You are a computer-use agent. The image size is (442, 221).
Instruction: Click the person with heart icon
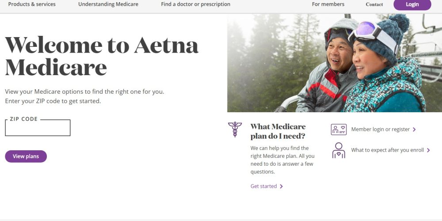tap(339, 150)
